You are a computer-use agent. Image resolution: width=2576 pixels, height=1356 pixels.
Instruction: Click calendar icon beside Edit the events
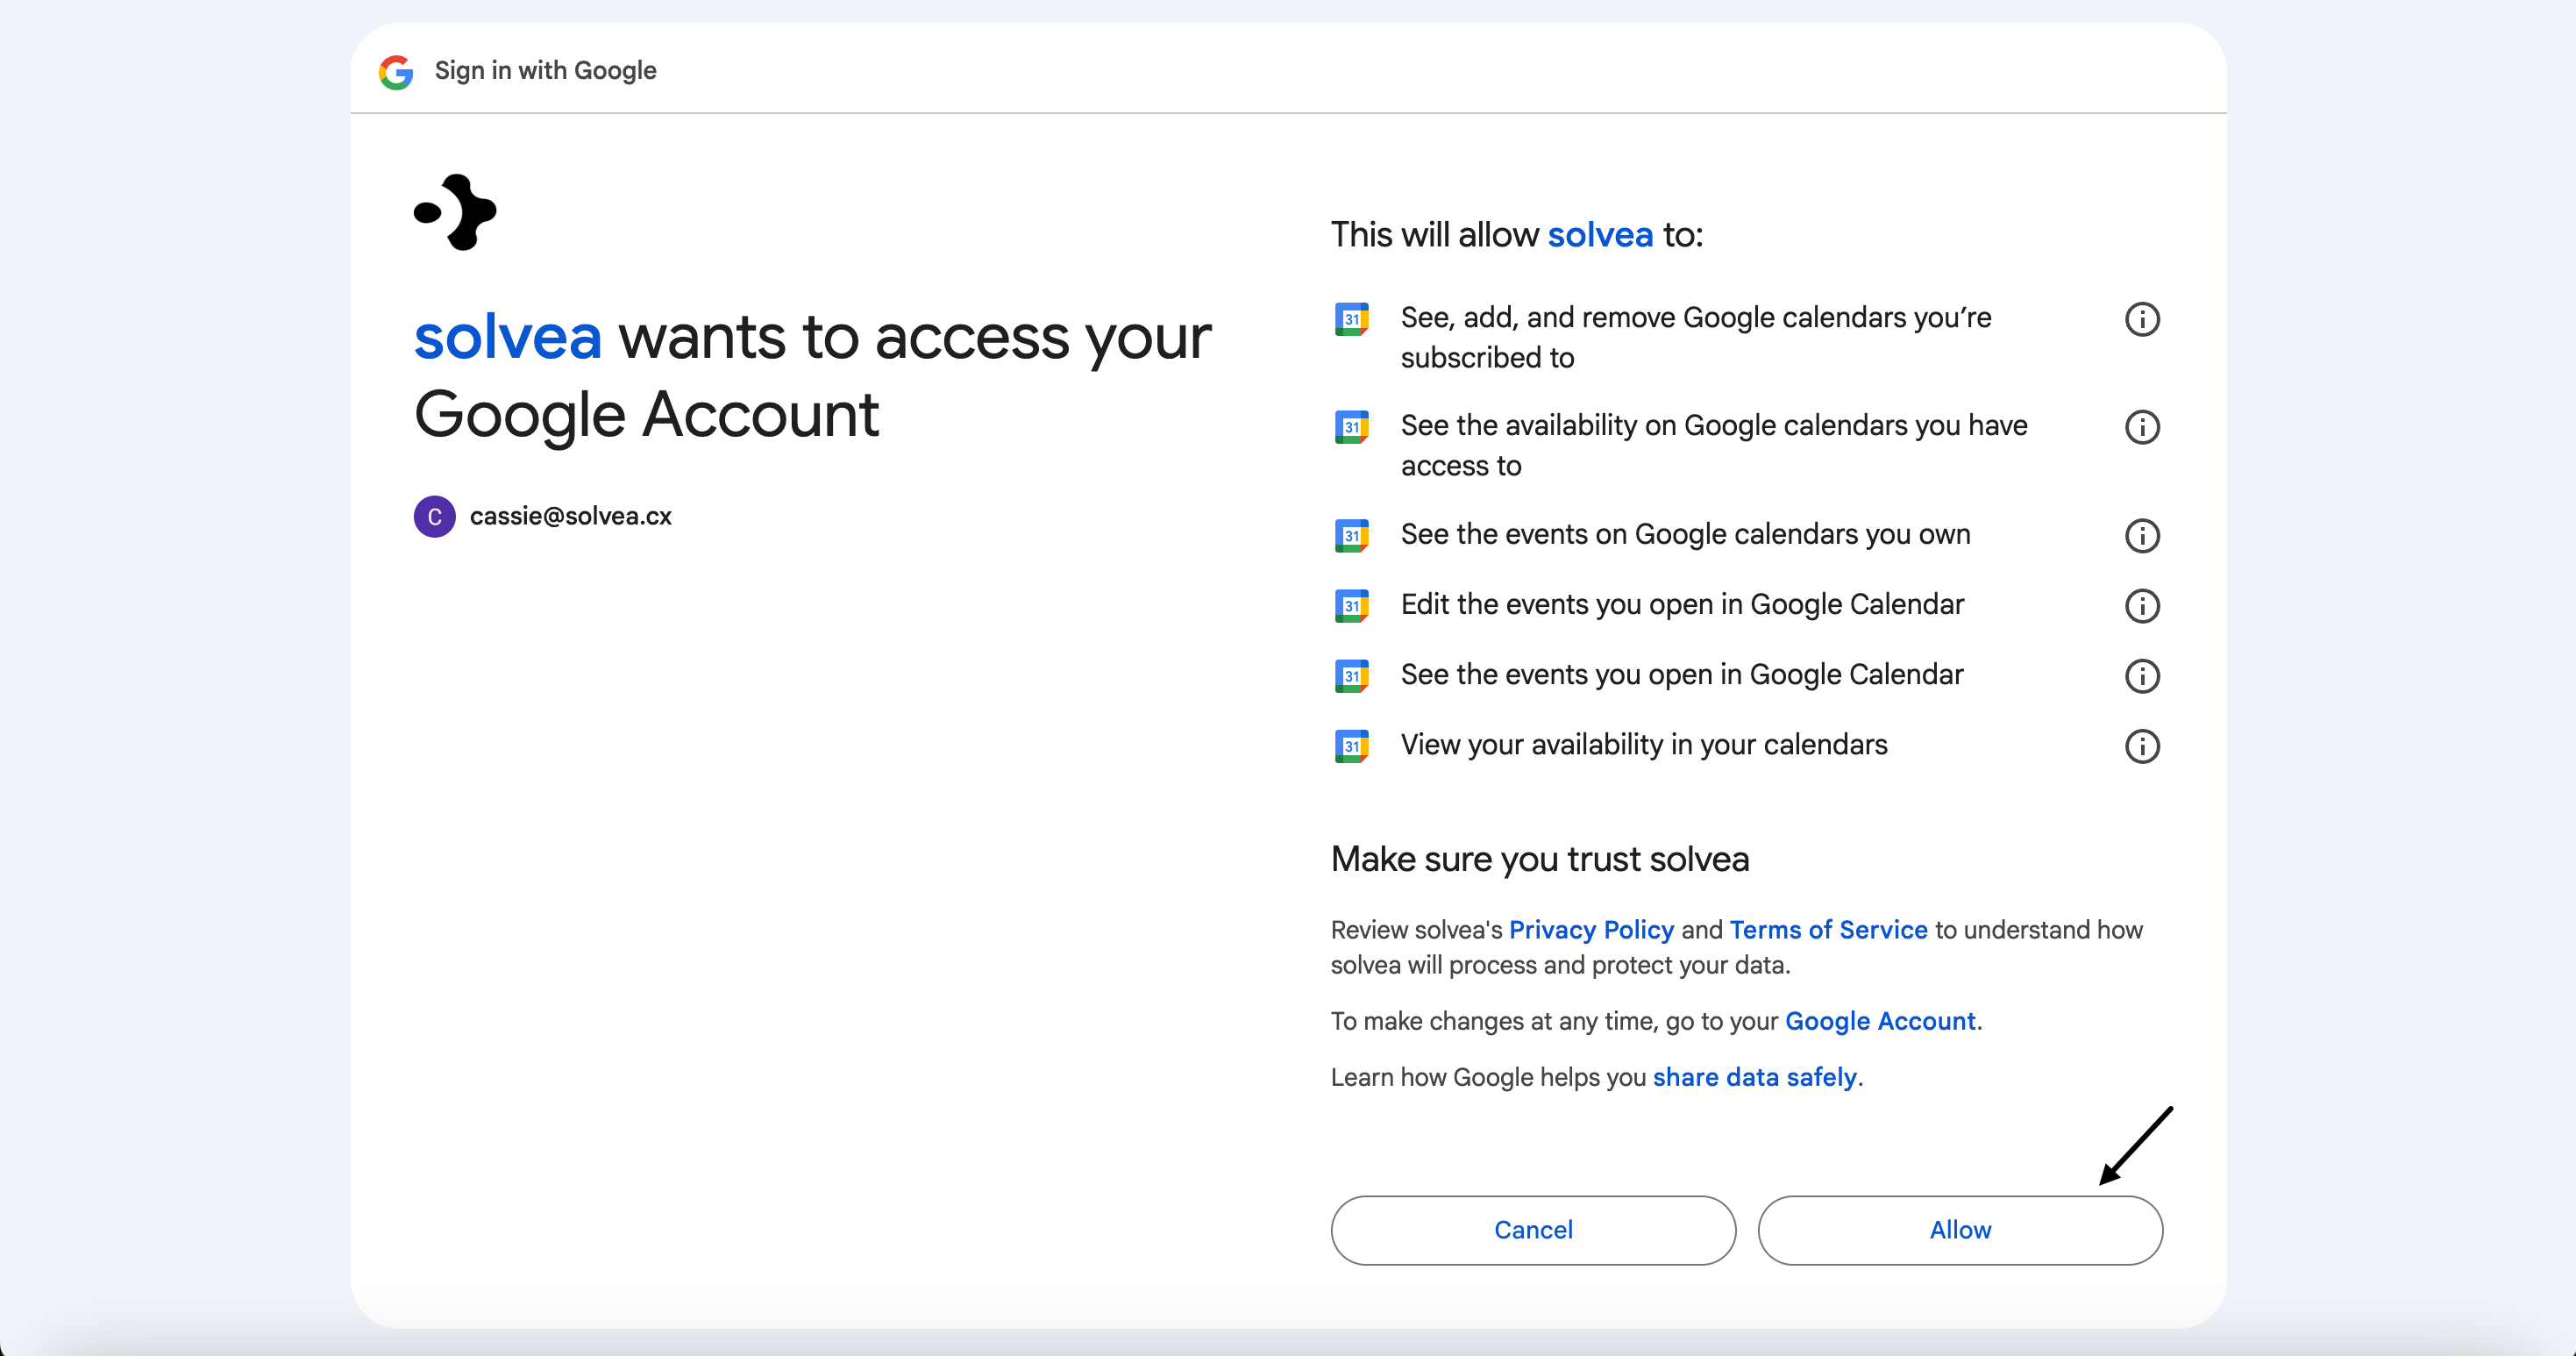pos(1351,605)
